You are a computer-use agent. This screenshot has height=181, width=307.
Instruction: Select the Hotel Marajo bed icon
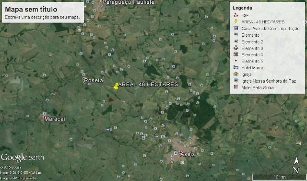click(x=236, y=67)
